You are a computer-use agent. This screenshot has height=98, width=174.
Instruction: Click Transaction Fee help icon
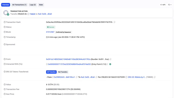(x=5, y=89)
